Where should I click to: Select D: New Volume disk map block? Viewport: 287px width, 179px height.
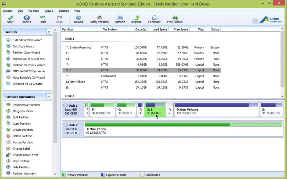tap(216, 110)
